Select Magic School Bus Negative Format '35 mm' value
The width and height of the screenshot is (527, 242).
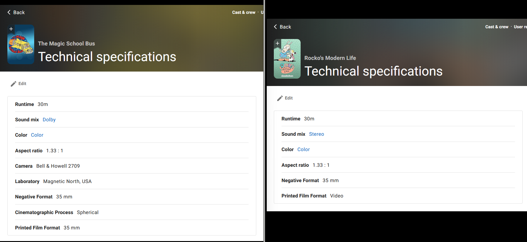click(64, 197)
